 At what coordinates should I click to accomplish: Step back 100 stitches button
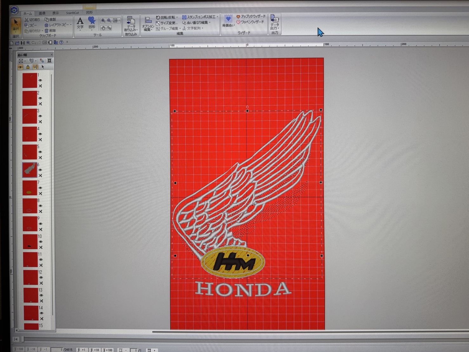click(x=19, y=349)
